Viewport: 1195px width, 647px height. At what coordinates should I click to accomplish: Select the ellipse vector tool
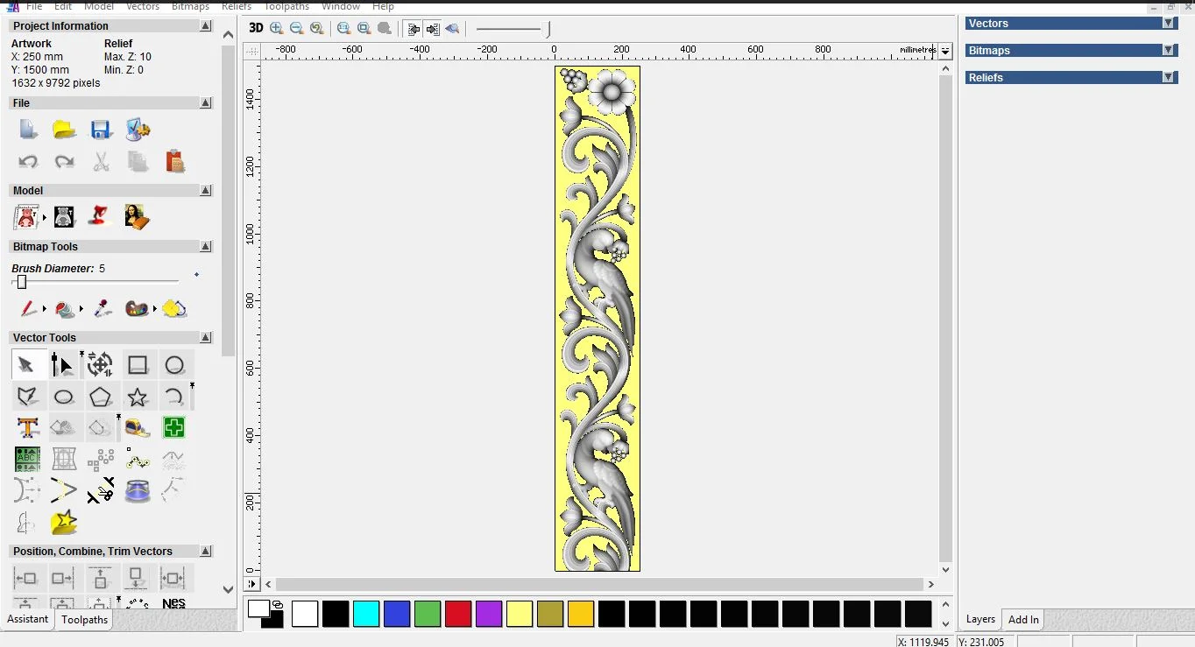click(64, 397)
